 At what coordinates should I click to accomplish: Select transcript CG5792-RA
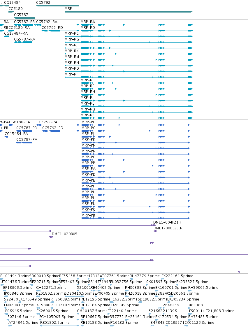click(x=47, y=22)
